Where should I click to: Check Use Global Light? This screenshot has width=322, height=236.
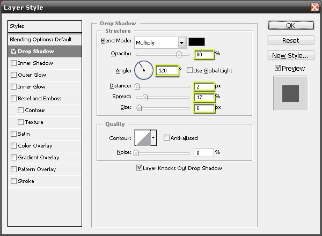189,70
